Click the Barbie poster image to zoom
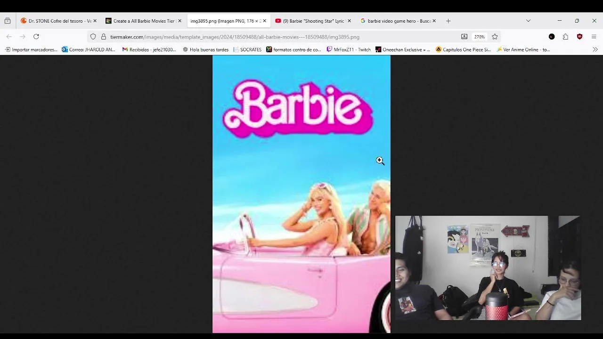This screenshot has height=339, width=603. coord(301,194)
